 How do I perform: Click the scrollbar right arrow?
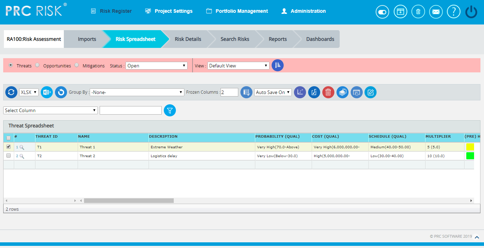471,200
